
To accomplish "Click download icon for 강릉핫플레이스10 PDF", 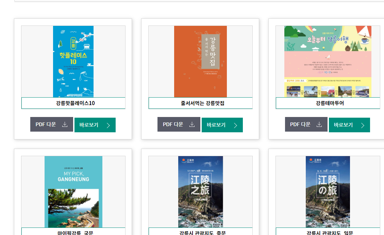I will click(x=65, y=124).
